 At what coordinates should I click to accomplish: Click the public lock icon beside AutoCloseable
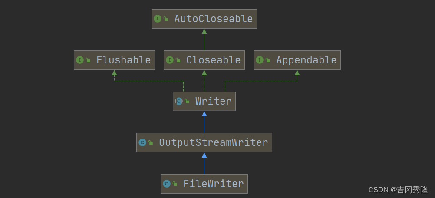coord(166,19)
